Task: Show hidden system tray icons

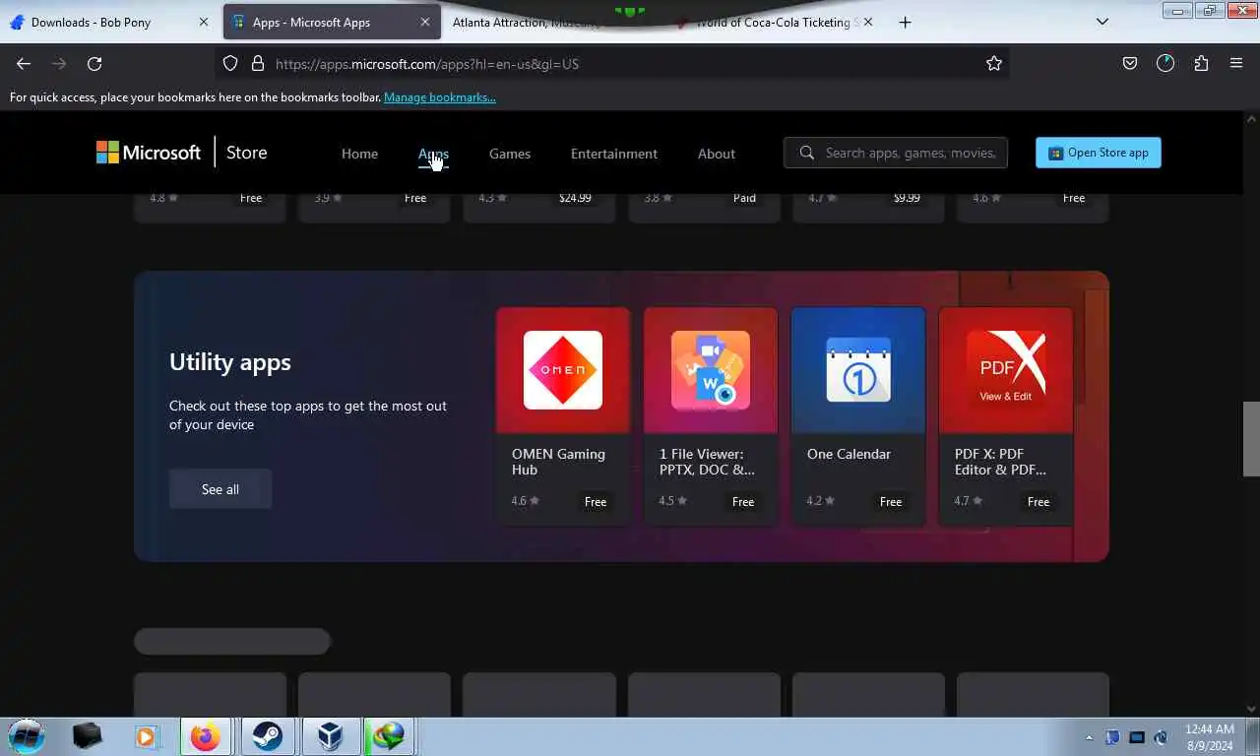Action: click(1089, 737)
